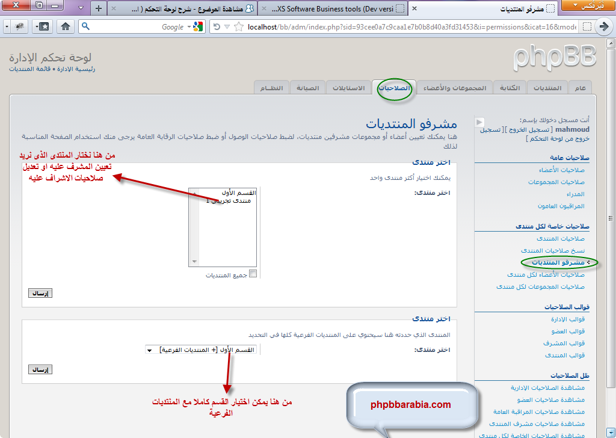The height and width of the screenshot is (438, 616).
Task: Click the page vertical scrollbar down arrow
Action: 611,432
